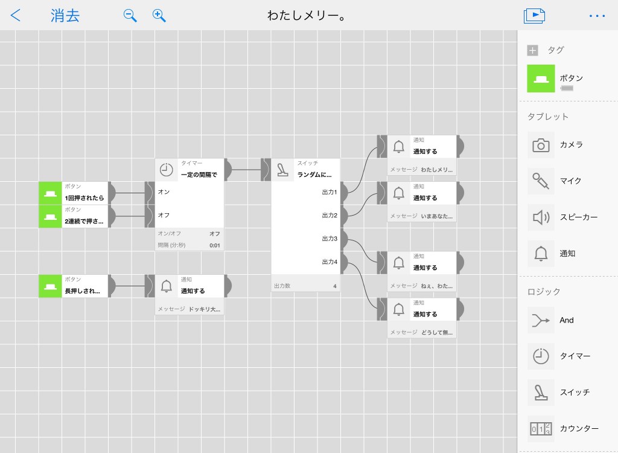Click the timer オン/オフ setting row
Screen dimensions: 618x453
(x=190, y=234)
